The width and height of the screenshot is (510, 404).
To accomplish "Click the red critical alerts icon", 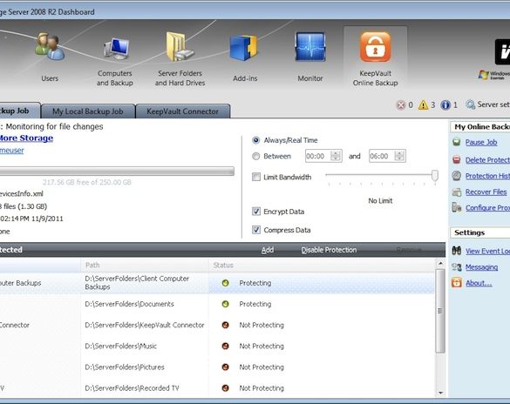I will 401,105.
